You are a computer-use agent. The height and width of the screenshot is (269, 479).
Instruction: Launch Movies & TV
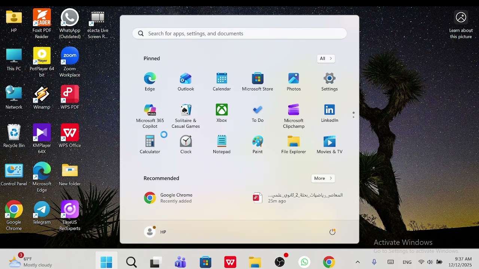(x=329, y=145)
